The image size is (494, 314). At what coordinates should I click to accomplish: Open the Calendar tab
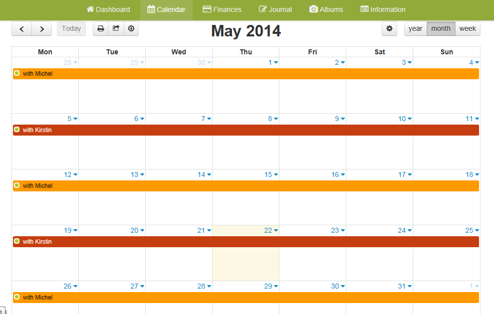tap(166, 10)
